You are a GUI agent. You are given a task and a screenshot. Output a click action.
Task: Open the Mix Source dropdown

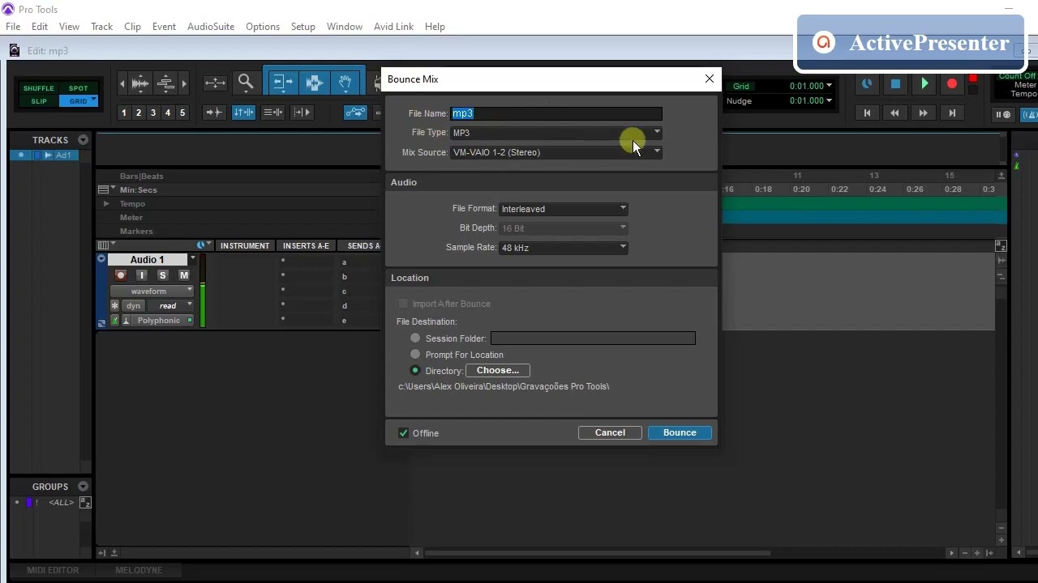556,152
